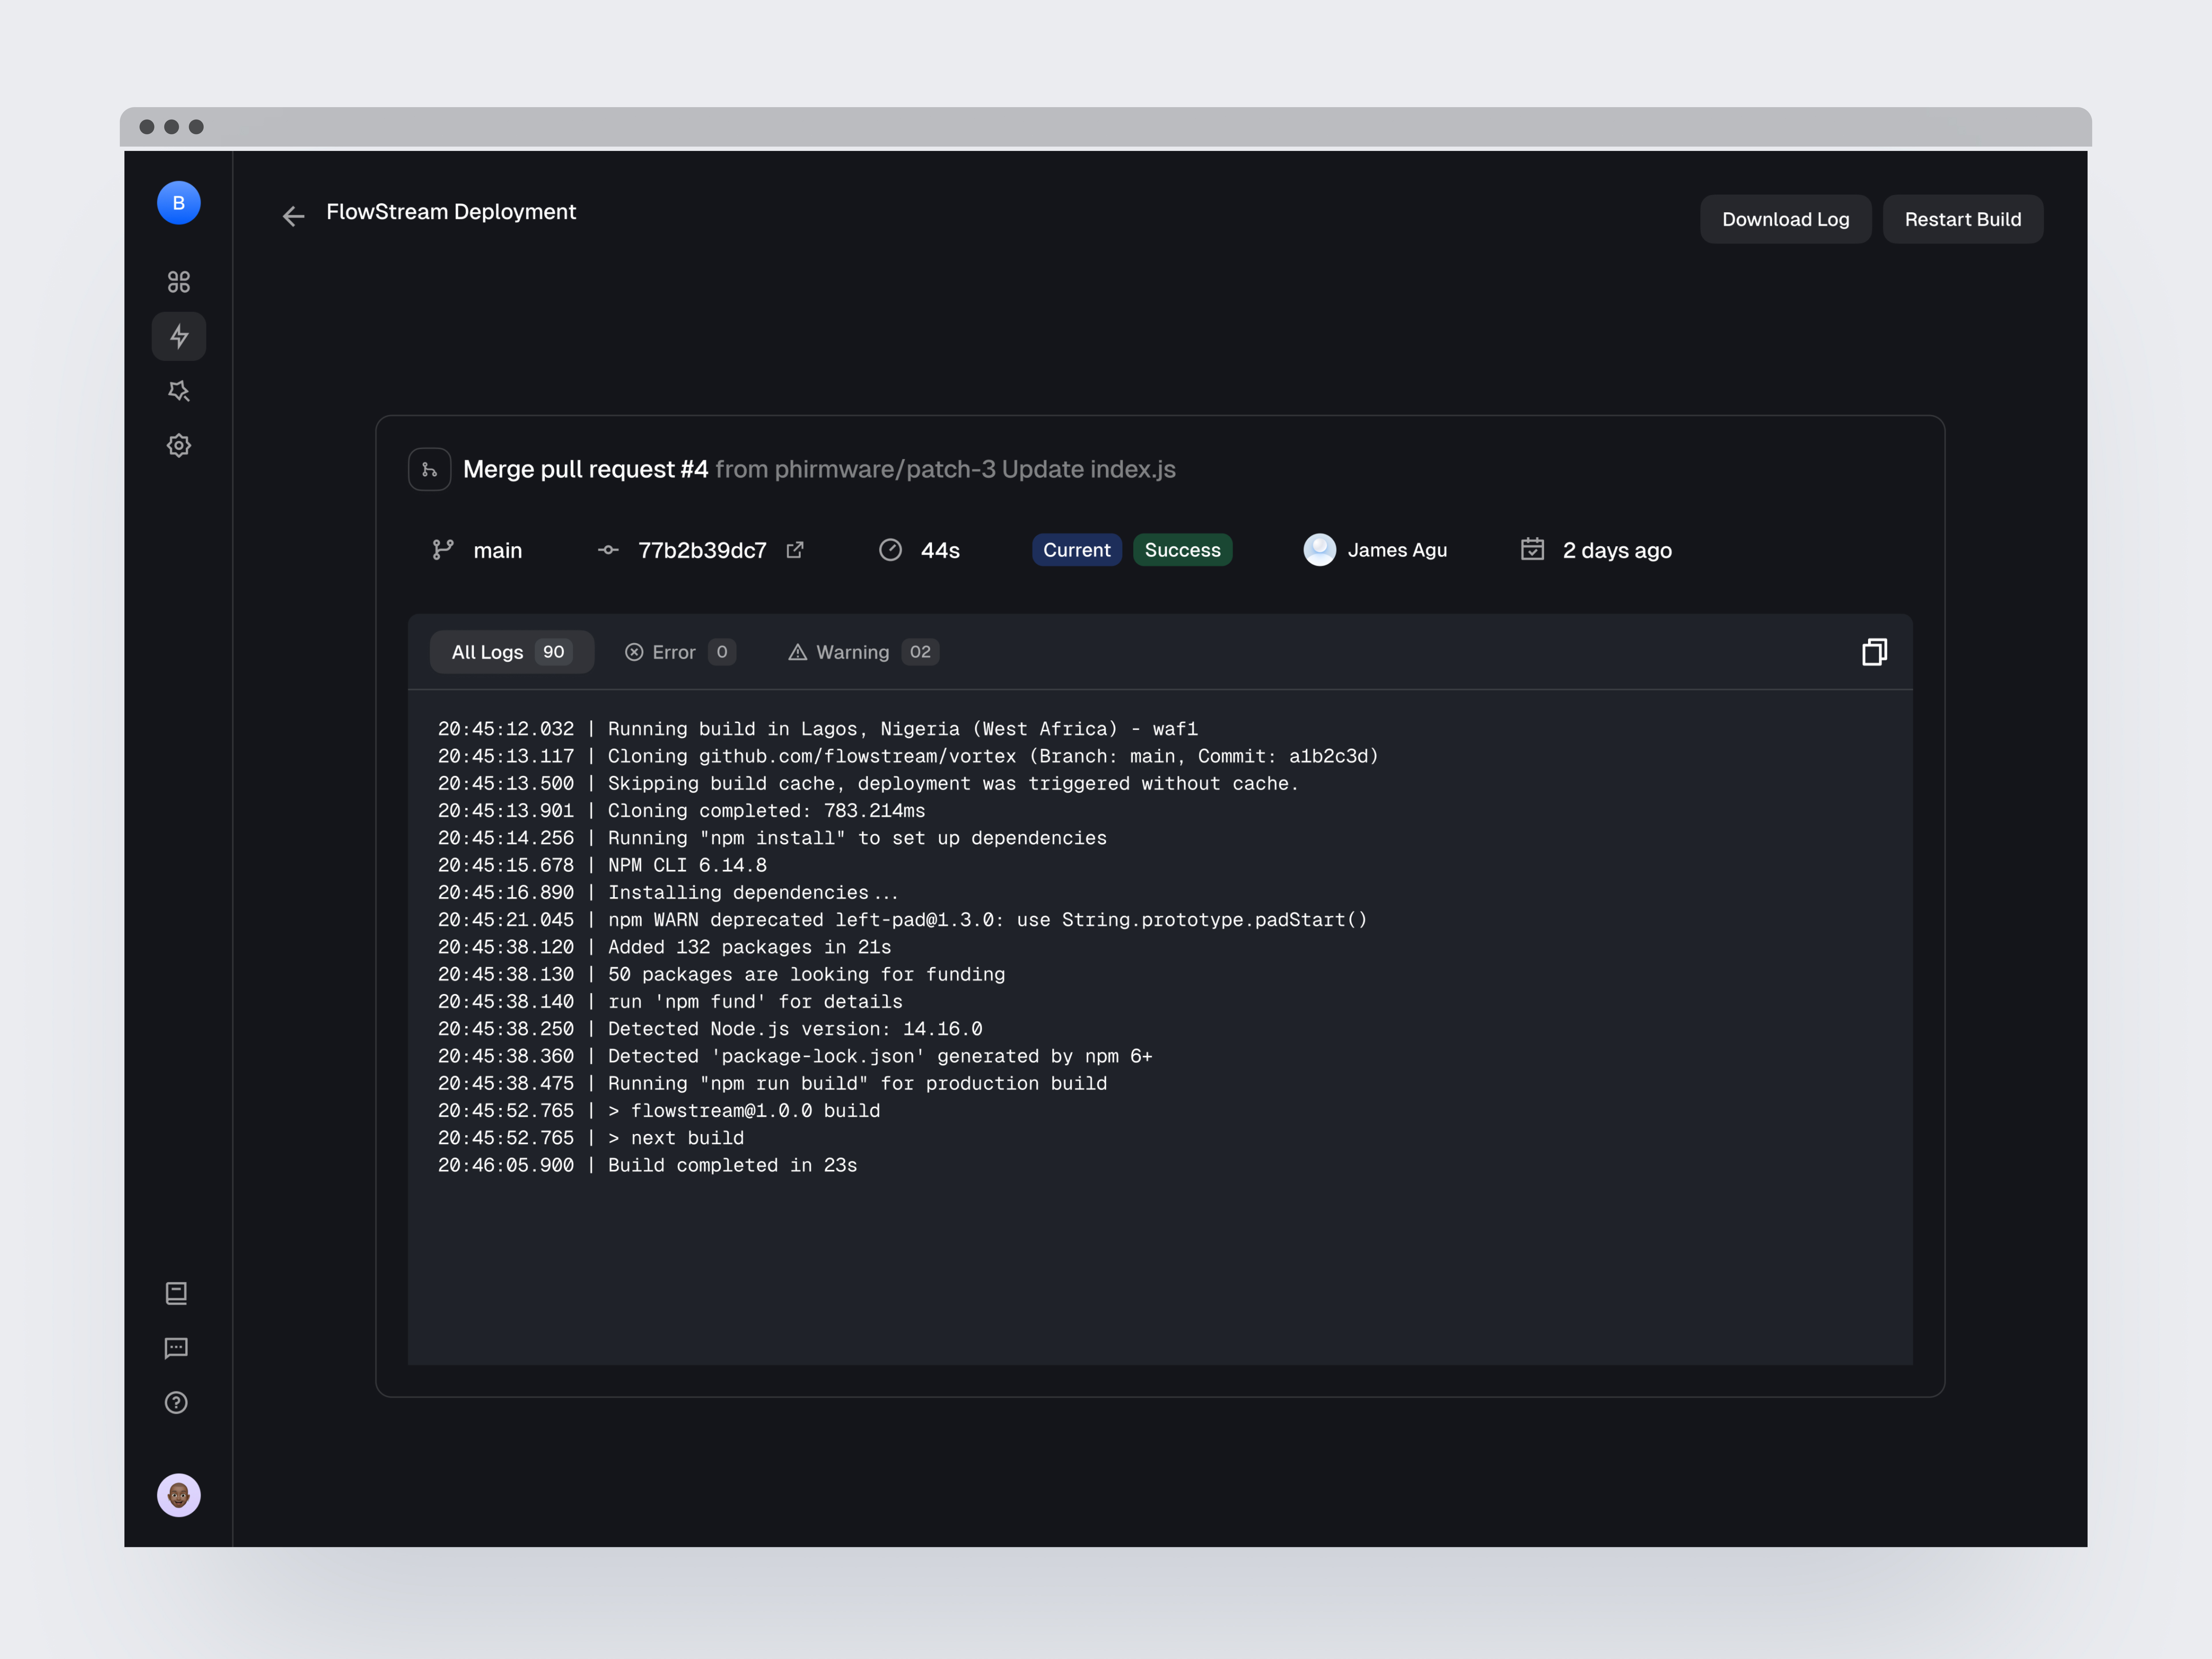Click log line 'Cloning github.com/flowstream/vortex'
This screenshot has height=1659, width=2212.
tap(908, 756)
